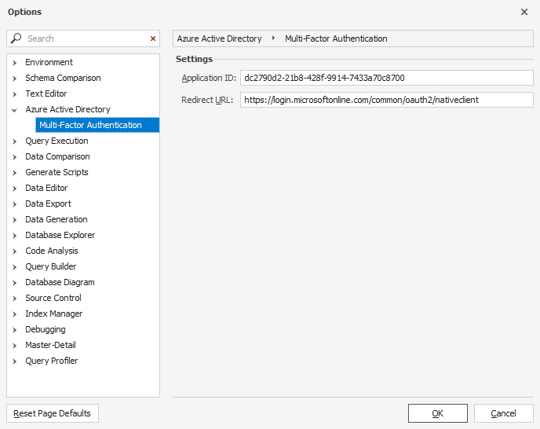Select the Generate Scripts tree item
The height and width of the screenshot is (429, 540).
point(57,172)
